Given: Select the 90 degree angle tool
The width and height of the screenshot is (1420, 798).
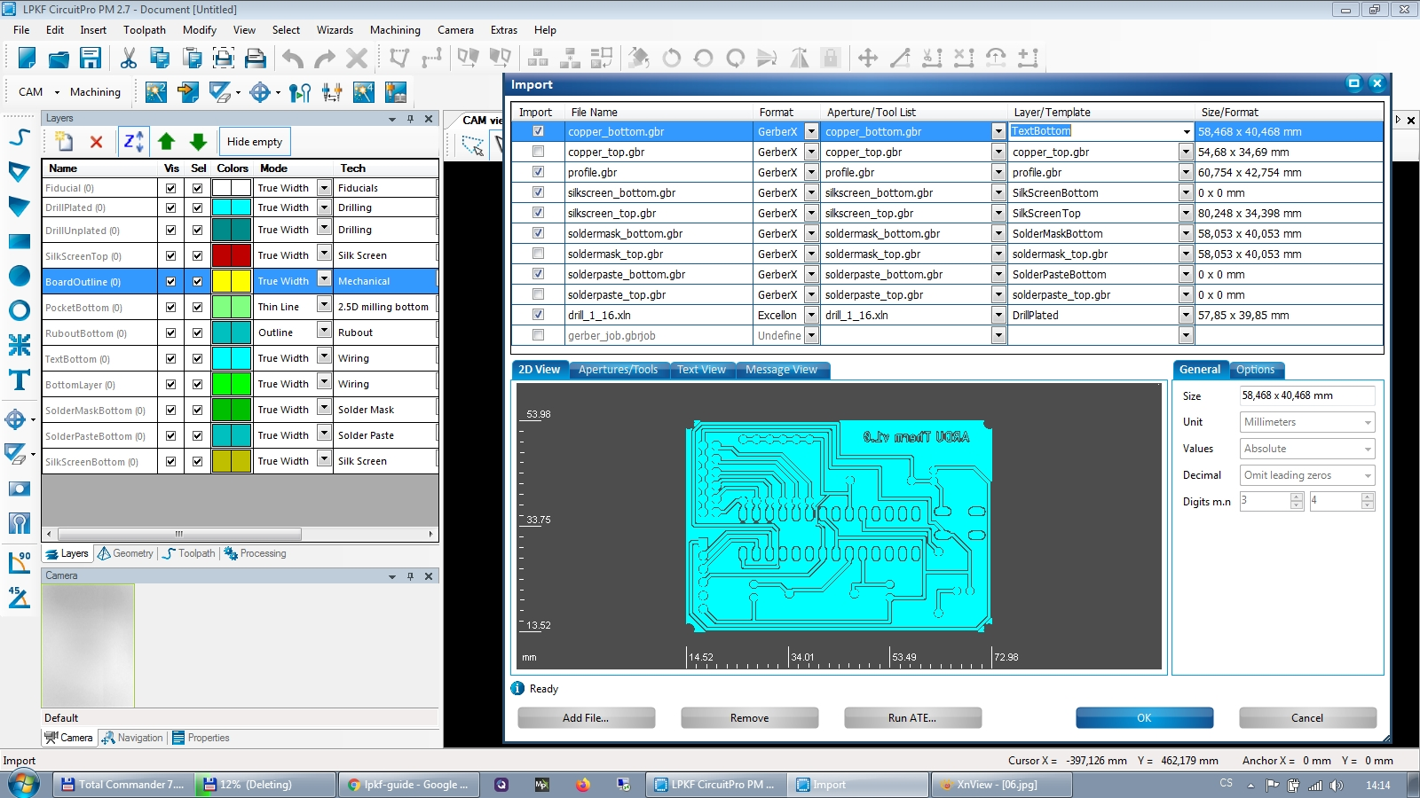Looking at the screenshot, I should coord(20,562).
